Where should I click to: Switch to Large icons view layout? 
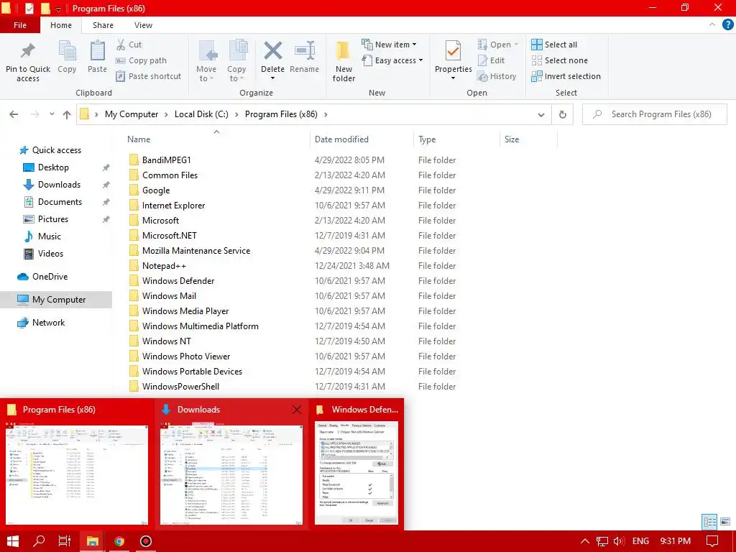pos(725,522)
